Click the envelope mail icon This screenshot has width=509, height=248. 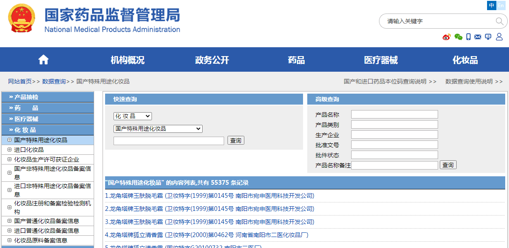[478, 37]
